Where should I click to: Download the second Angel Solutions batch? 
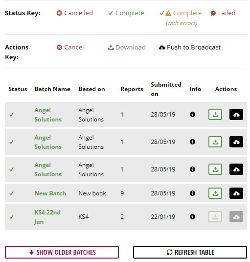215,142
